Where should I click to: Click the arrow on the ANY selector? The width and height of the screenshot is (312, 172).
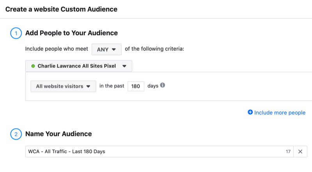(114, 50)
